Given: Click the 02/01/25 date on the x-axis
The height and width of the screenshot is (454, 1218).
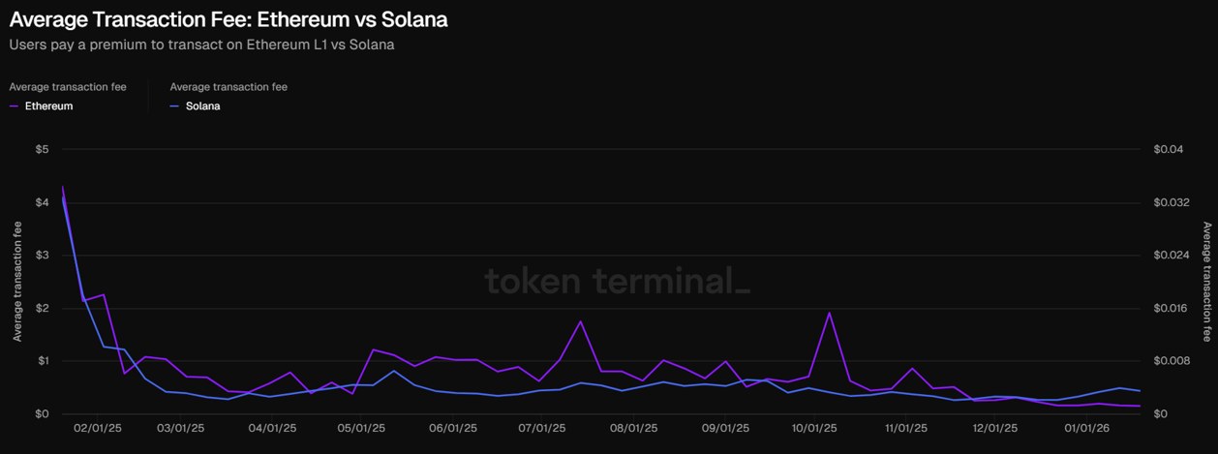Looking at the screenshot, I should click(x=98, y=427).
